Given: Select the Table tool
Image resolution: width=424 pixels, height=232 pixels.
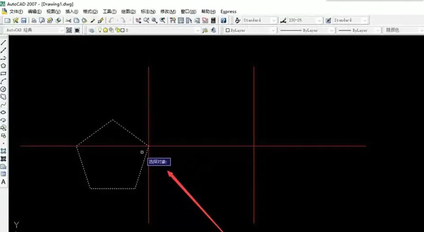Looking at the screenshot, I should (3, 174).
